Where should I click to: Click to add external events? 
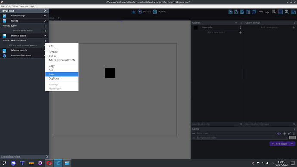[23, 46]
